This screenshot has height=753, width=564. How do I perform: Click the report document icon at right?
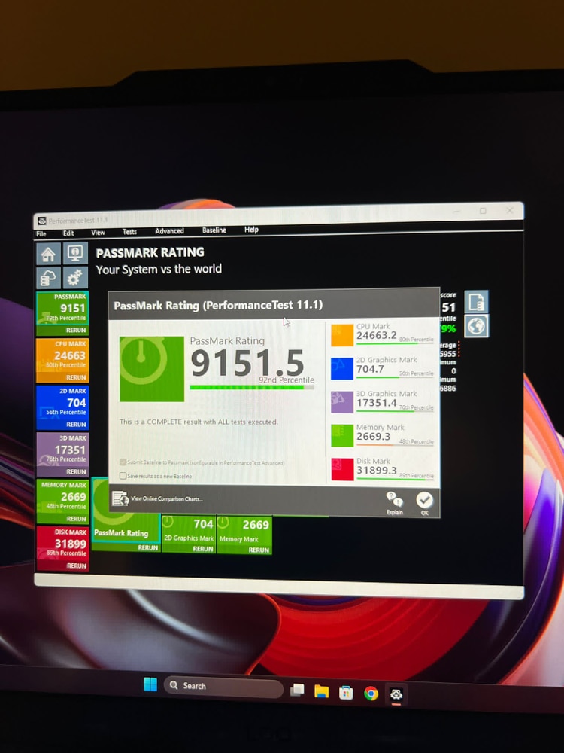point(476,302)
